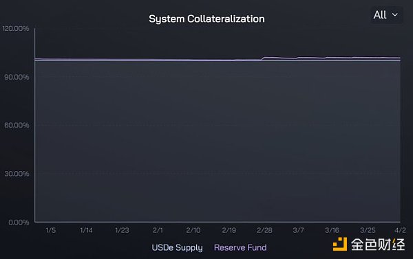413x259 pixels.
Task: Select the 3/25 date tick label
Action: click(368, 230)
